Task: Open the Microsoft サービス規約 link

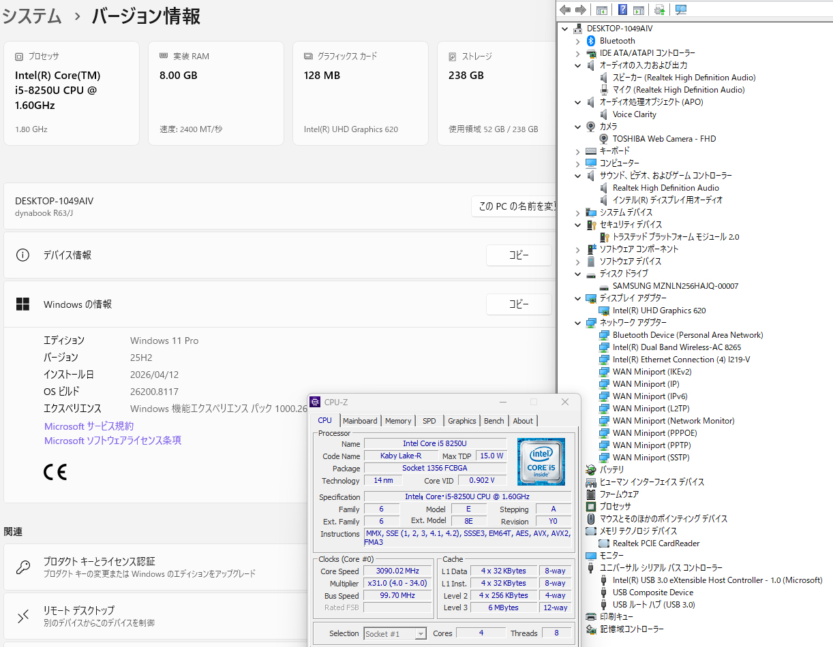Action: coord(89,426)
